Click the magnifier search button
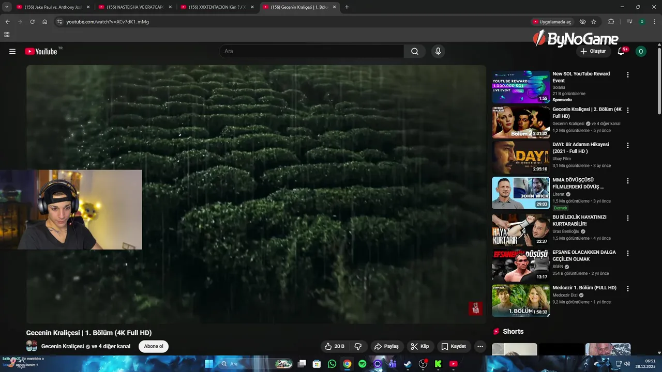The width and height of the screenshot is (662, 372). (415, 51)
